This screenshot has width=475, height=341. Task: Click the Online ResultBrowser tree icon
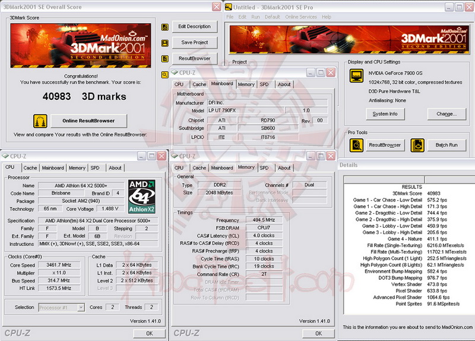point(40,121)
